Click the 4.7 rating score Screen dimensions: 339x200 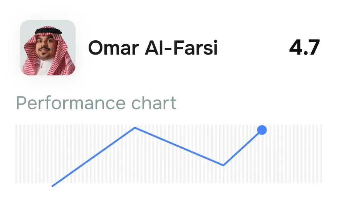pos(304,48)
